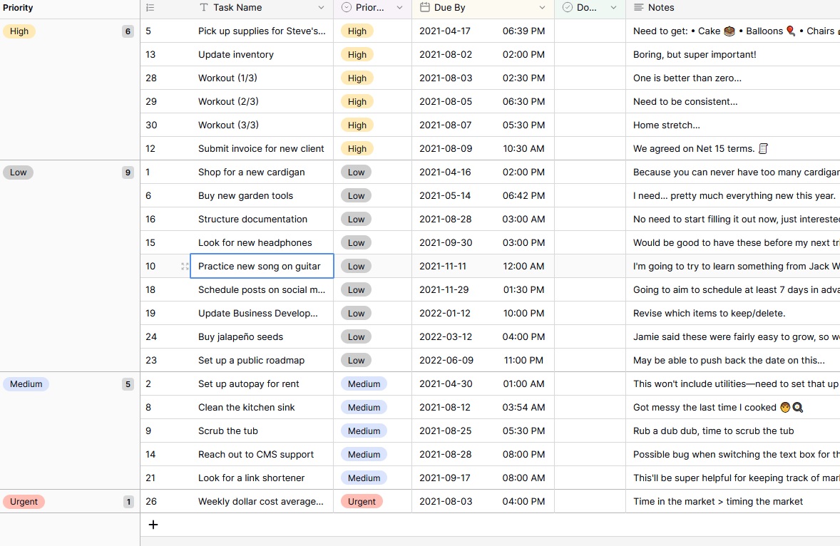840x546 pixels.
Task: Click the Practice new song on guitar cell
Action: coord(262,266)
